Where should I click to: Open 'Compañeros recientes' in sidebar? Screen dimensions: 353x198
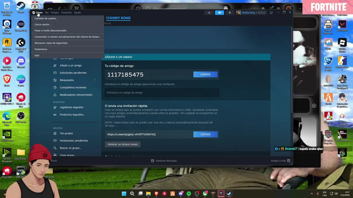(73, 87)
